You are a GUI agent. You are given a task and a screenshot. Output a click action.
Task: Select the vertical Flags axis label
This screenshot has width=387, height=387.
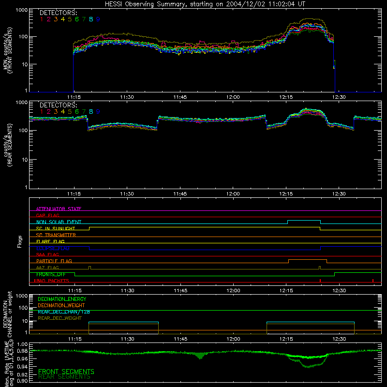pyautogui.click(x=20, y=241)
